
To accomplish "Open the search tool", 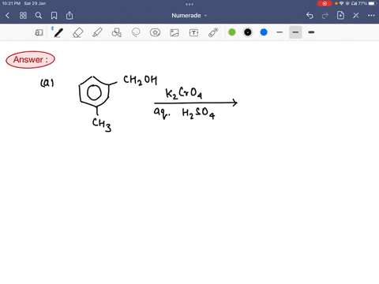I will [x=39, y=16].
